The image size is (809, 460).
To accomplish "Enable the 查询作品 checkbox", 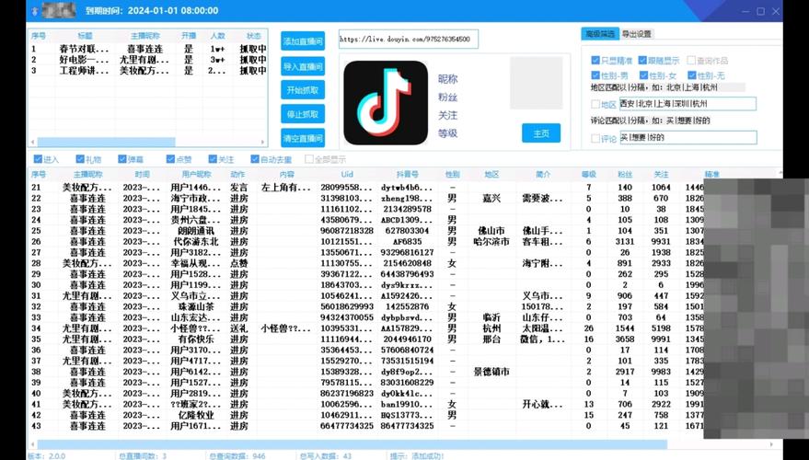I will click(691, 61).
